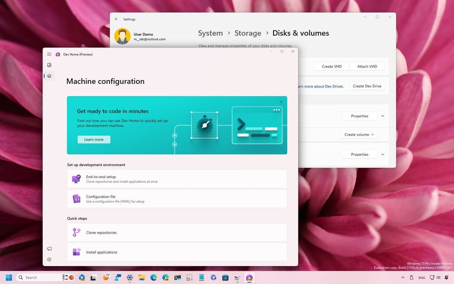Viewport: 454px width, 284px height.
Task: Open the Windows Start menu
Action: pos(8,277)
